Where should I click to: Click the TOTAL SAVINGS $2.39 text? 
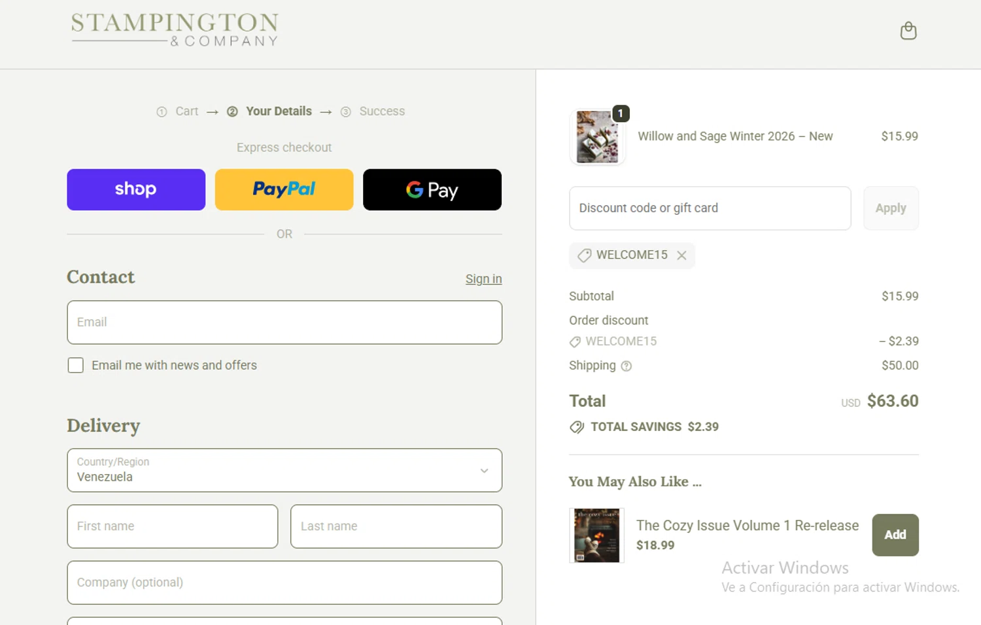[655, 427]
